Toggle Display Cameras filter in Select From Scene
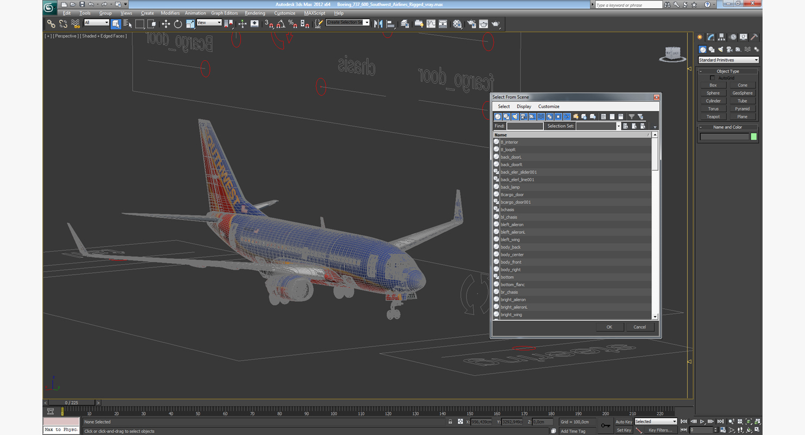The image size is (805, 435). [x=524, y=116]
